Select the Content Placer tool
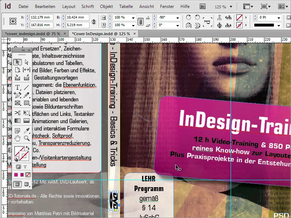The width and height of the screenshot is (291, 218). click(27, 77)
